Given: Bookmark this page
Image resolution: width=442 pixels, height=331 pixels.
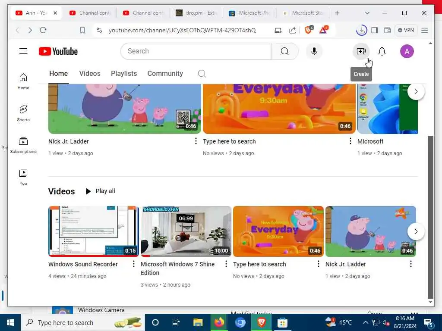Looking at the screenshot, I should (82, 30).
